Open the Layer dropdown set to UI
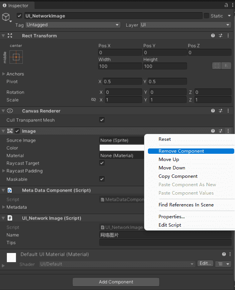The image size is (235, 290). pyautogui.click(x=185, y=25)
